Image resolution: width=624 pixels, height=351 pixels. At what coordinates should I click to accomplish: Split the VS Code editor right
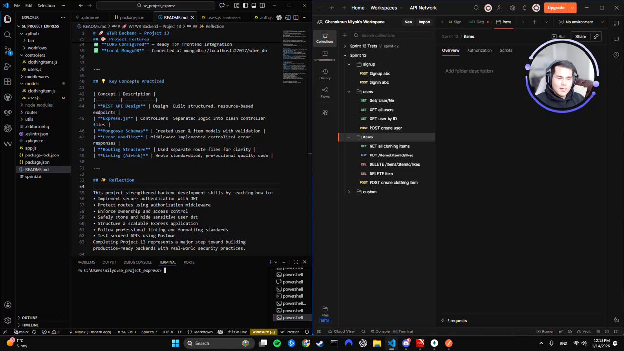[296, 17]
